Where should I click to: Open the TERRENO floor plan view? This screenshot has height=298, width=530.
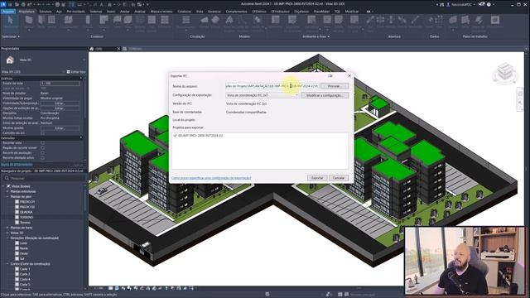[x=26, y=217]
